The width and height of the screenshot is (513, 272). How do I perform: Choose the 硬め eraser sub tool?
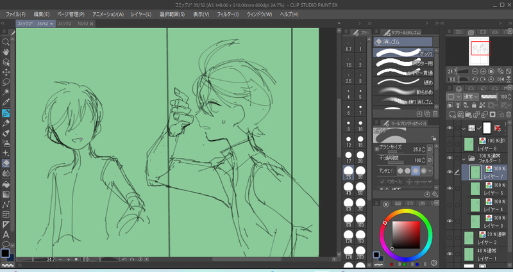coord(404,82)
